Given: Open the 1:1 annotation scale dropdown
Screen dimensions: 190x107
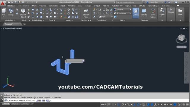Looking at the screenshot, I should pyautogui.click(x=160, y=104).
